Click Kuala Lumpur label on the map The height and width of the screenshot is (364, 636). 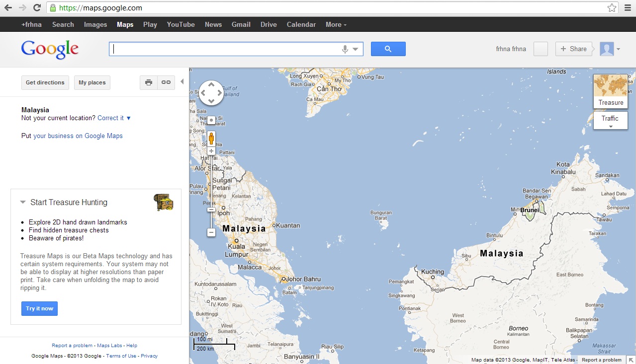coord(237,250)
